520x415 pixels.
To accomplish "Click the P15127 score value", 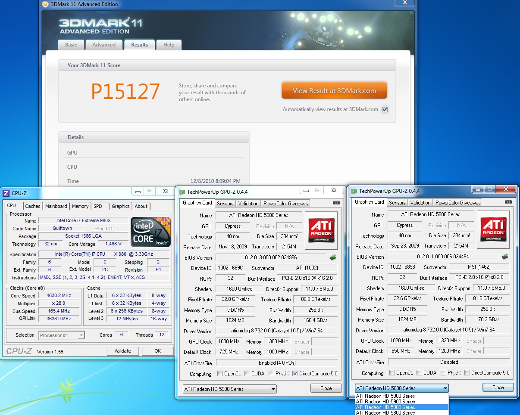I will (125, 91).
